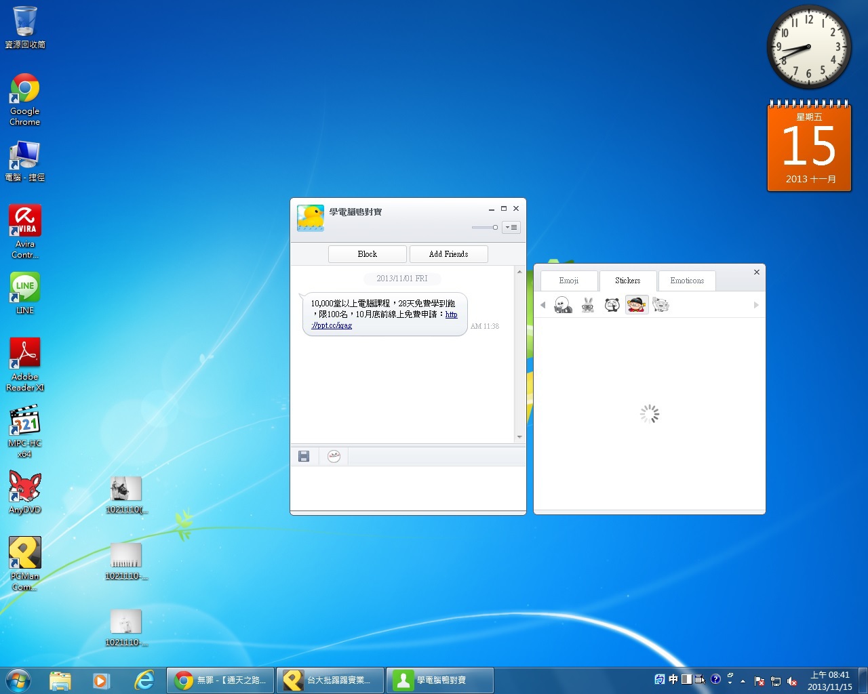Adjust the chat window opacity slider

tap(486, 228)
